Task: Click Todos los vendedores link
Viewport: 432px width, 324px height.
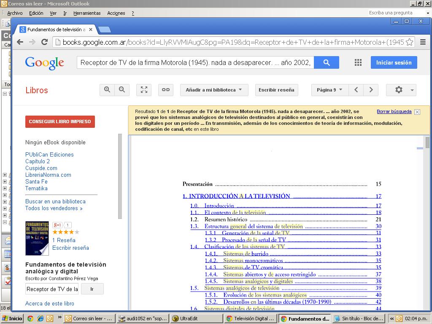Action: coord(54,208)
